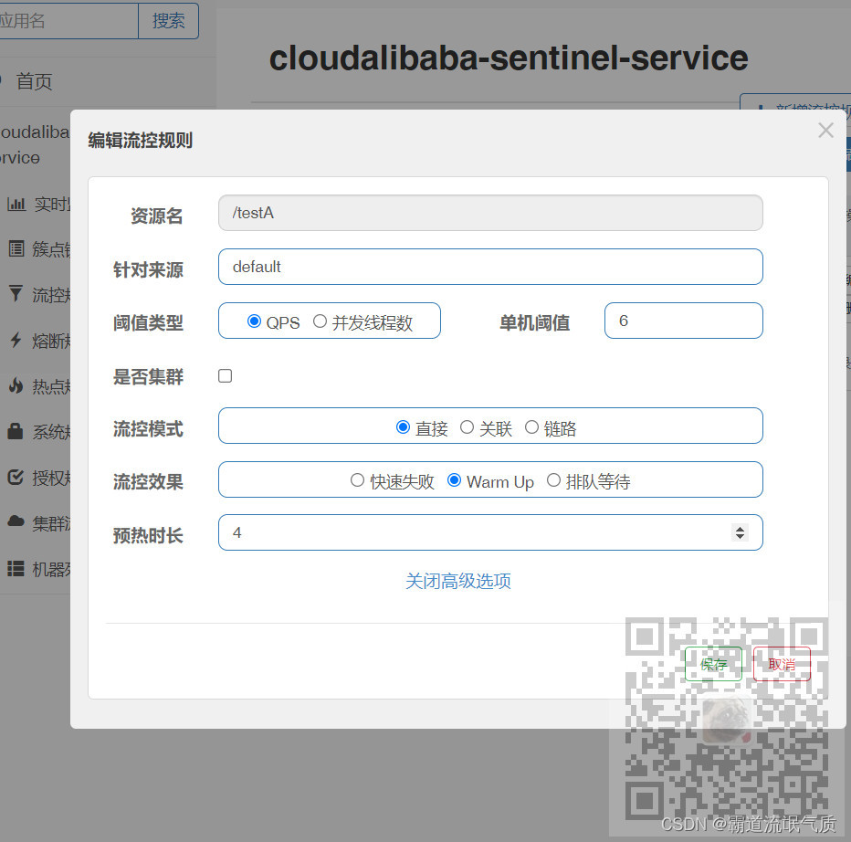Select Warm Up flow control effect
The width and height of the screenshot is (851, 842).
[x=455, y=479]
